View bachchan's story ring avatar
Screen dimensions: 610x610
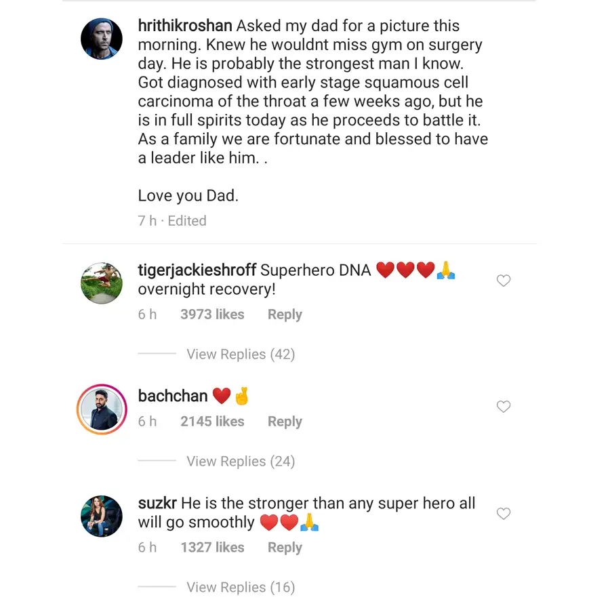pyautogui.click(x=102, y=409)
